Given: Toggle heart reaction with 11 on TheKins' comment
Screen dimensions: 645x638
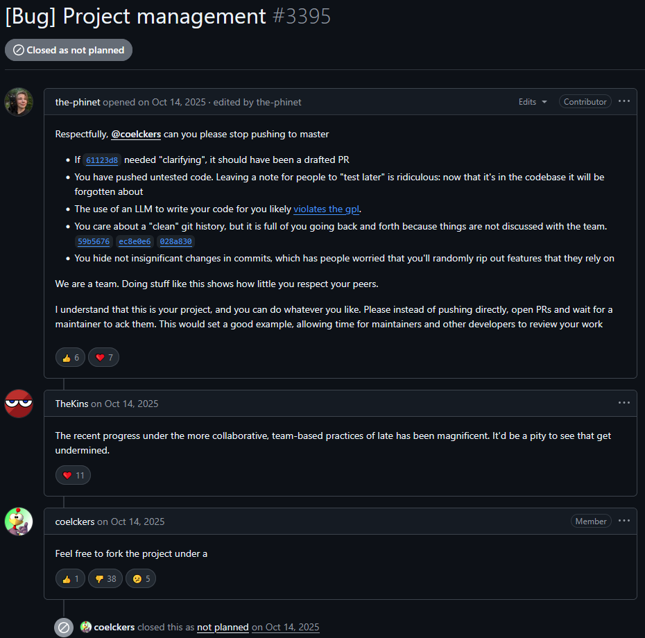Looking at the screenshot, I should point(73,476).
